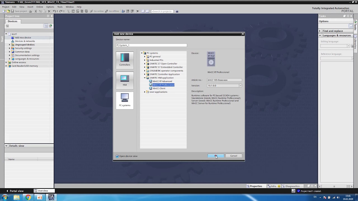Open the Project menu

6,7
